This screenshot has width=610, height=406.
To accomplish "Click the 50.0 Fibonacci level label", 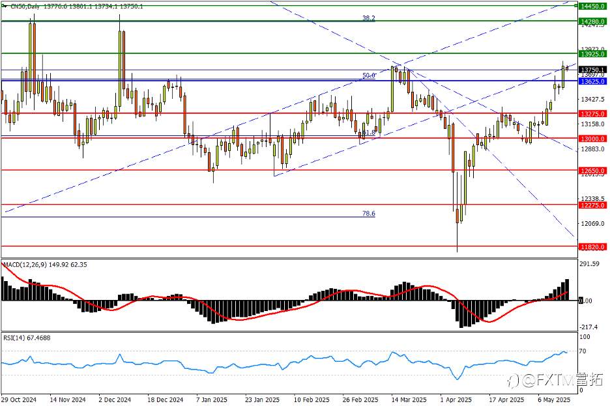I will [368, 75].
